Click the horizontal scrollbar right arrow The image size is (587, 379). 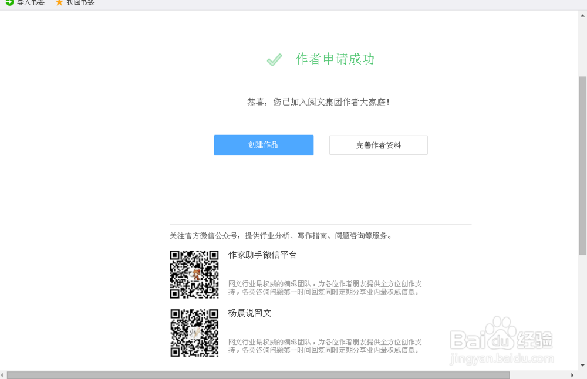click(573, 374)
